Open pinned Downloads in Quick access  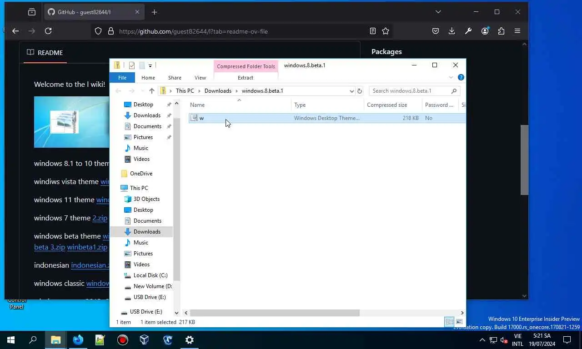pos(147,115)
